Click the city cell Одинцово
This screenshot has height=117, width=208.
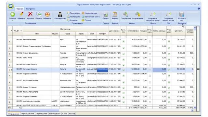(67, 60)
